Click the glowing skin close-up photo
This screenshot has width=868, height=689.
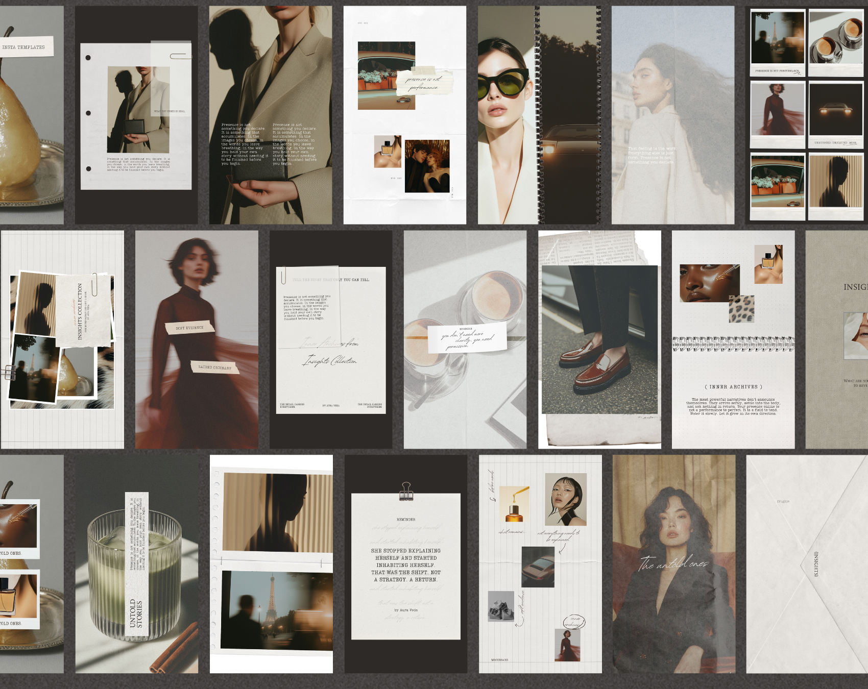click(x=710, y=283)
